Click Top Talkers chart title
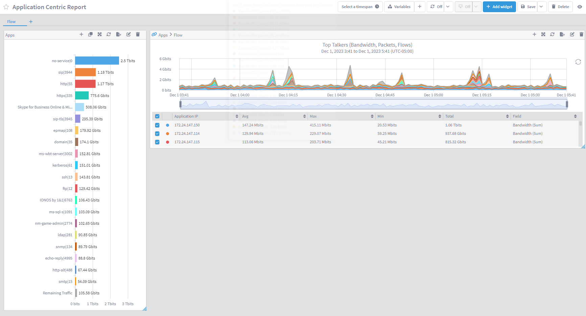This screenshot has height=316, width=586. 367,45
